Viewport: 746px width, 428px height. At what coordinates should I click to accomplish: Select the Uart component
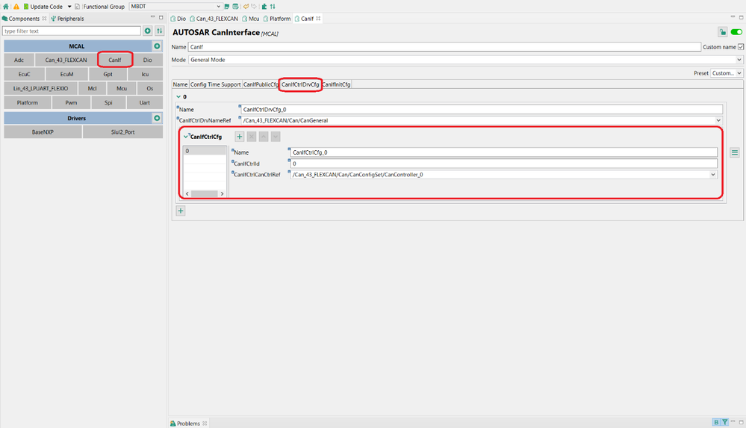(x=145, y=103)
